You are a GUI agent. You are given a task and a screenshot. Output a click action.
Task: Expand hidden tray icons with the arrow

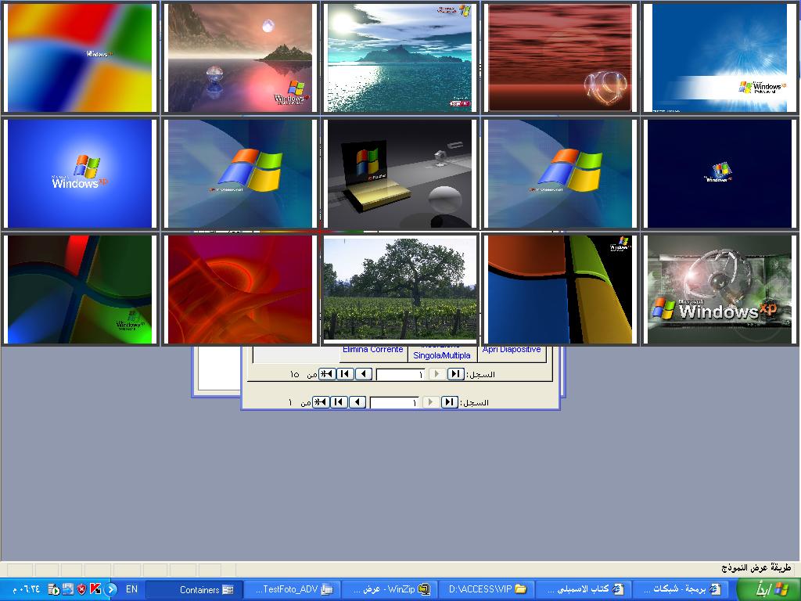(x=111, y=589)
